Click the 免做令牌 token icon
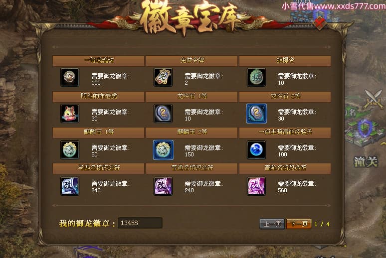 point(163,77)
